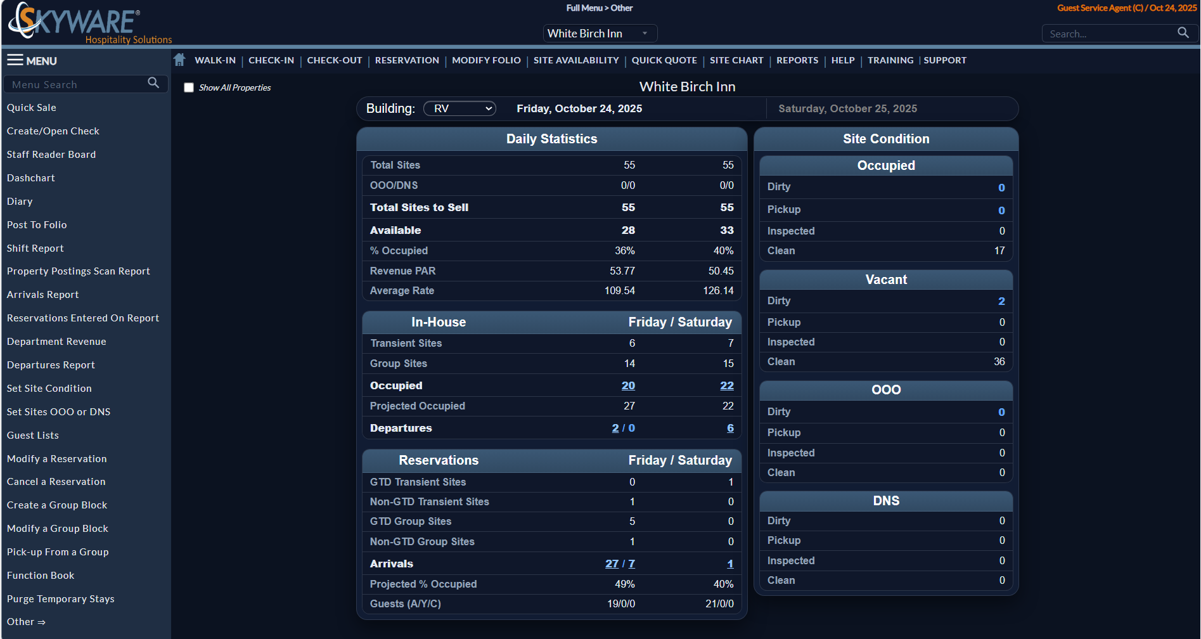Click the hamburger MENU icon

(15, 60)
